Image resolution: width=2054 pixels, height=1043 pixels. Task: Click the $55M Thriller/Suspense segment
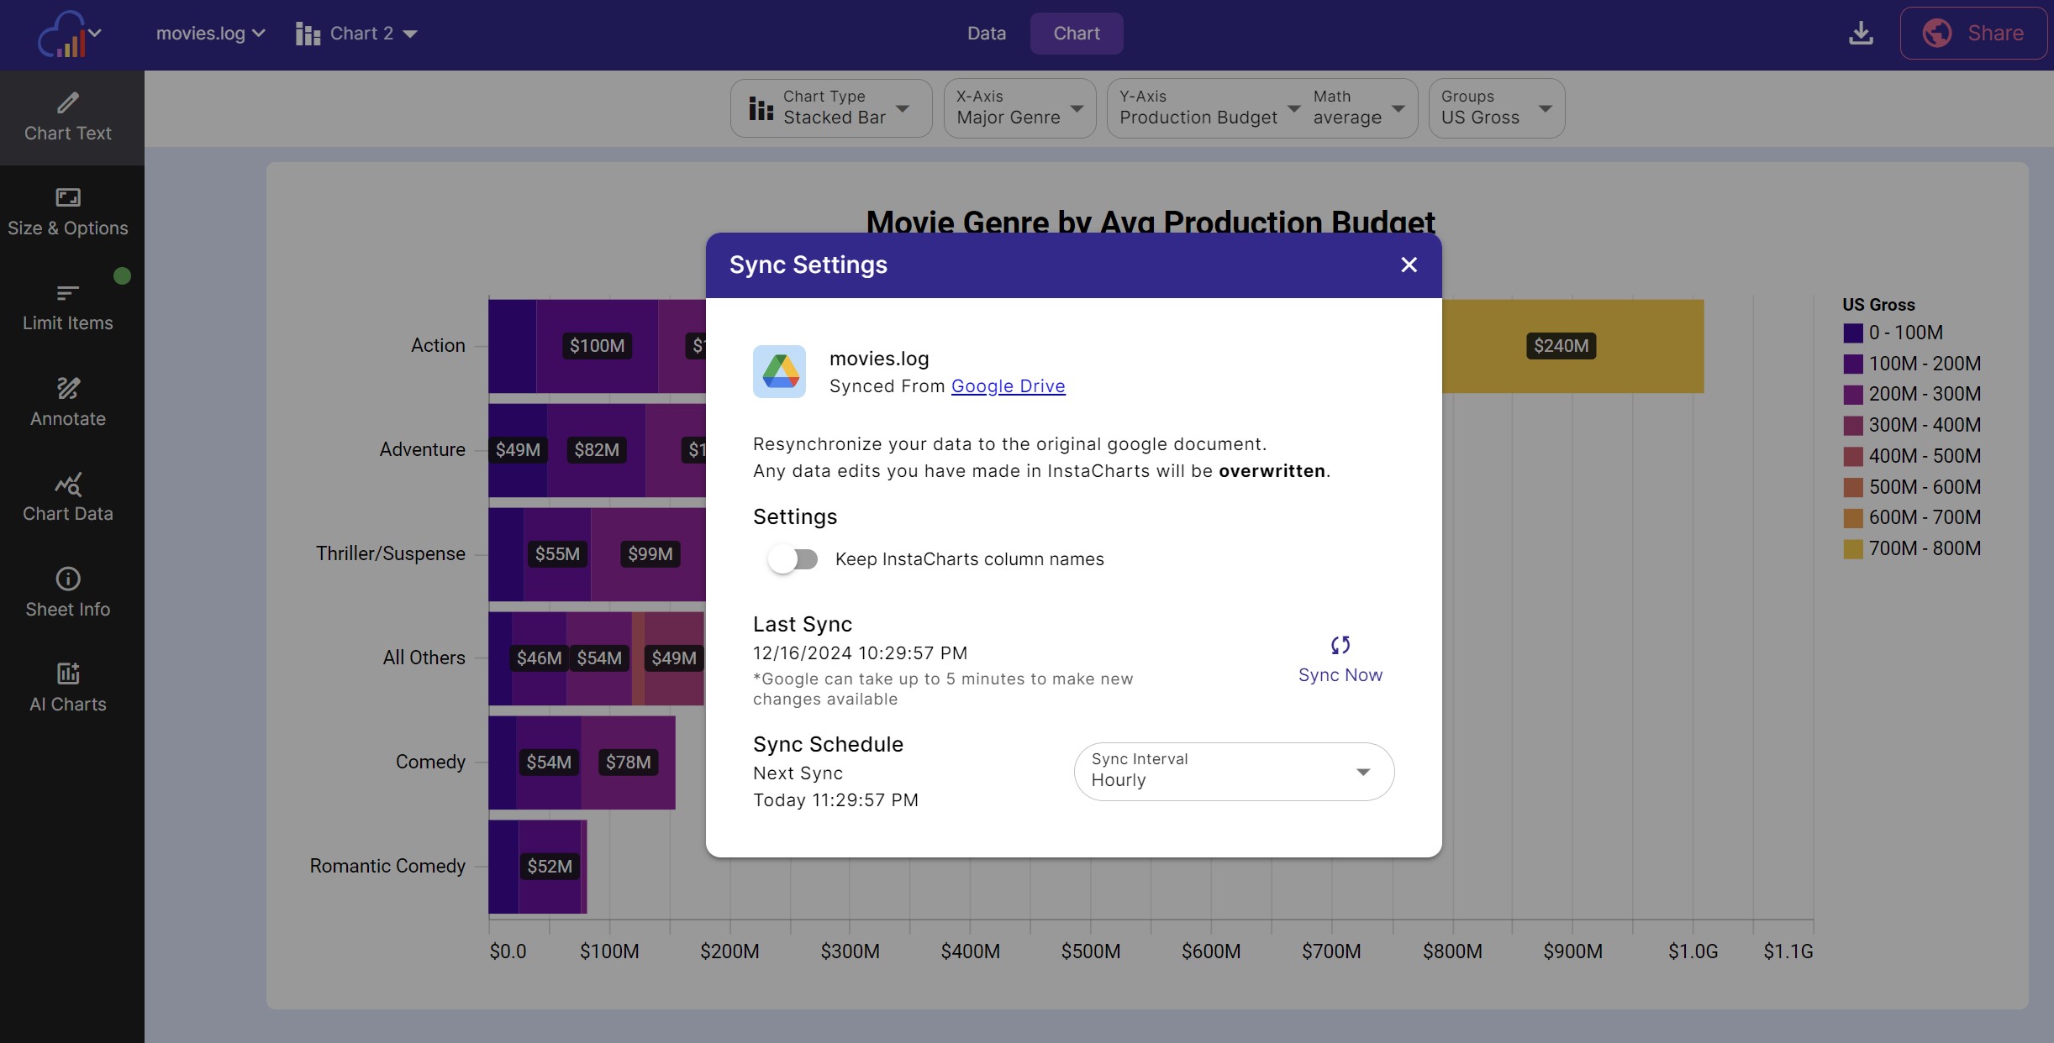[x=557, y=554]
